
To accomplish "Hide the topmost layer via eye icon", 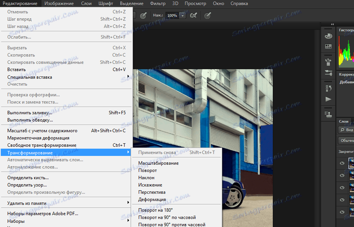I will click(342, 163).
